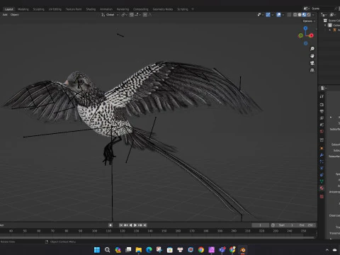The width and height of the screenshot is (340, 255).
Task: Play the animation forward
Action: coord(135,225)
